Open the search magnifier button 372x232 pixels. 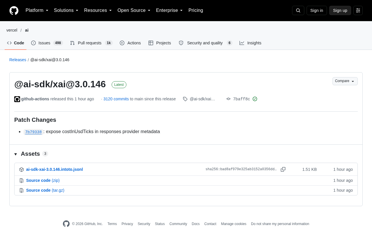(x=298, y=10)
